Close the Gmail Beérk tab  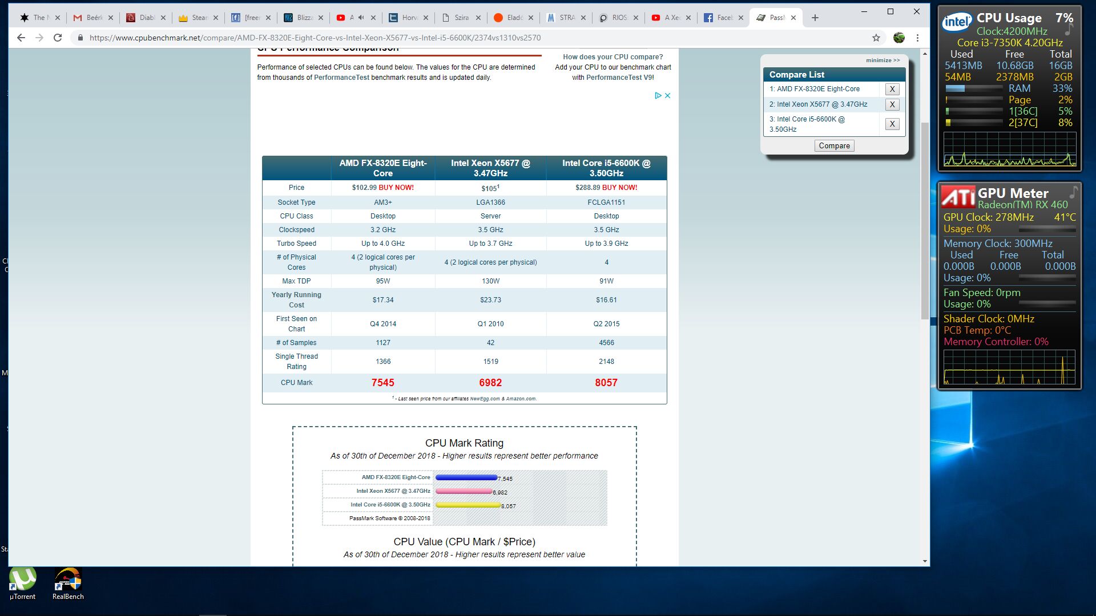point(111,18)
